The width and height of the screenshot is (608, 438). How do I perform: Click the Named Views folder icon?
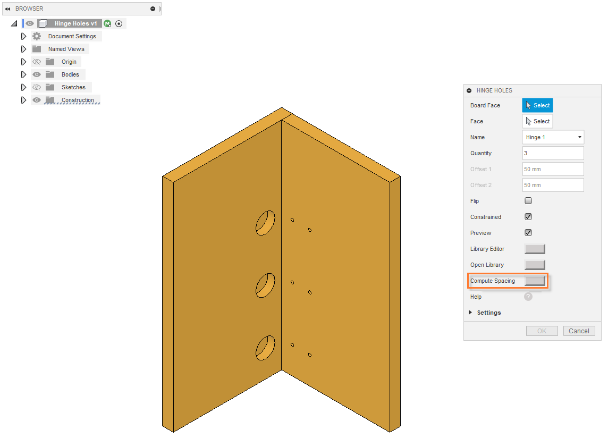click(37, 49)
